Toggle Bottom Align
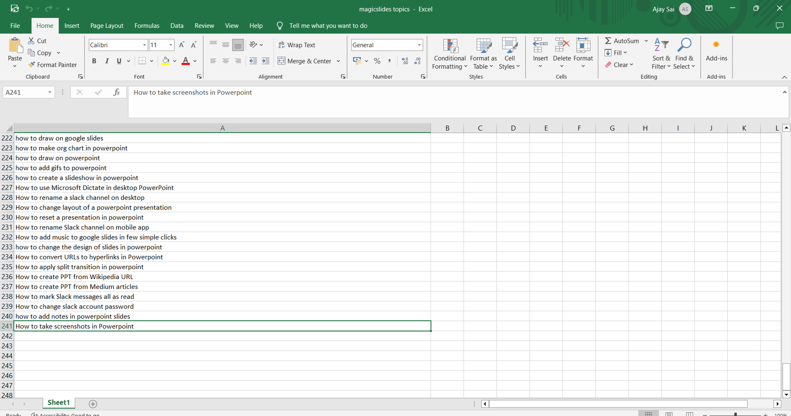Viewport: 791px width, 416px height. (238, 45)
